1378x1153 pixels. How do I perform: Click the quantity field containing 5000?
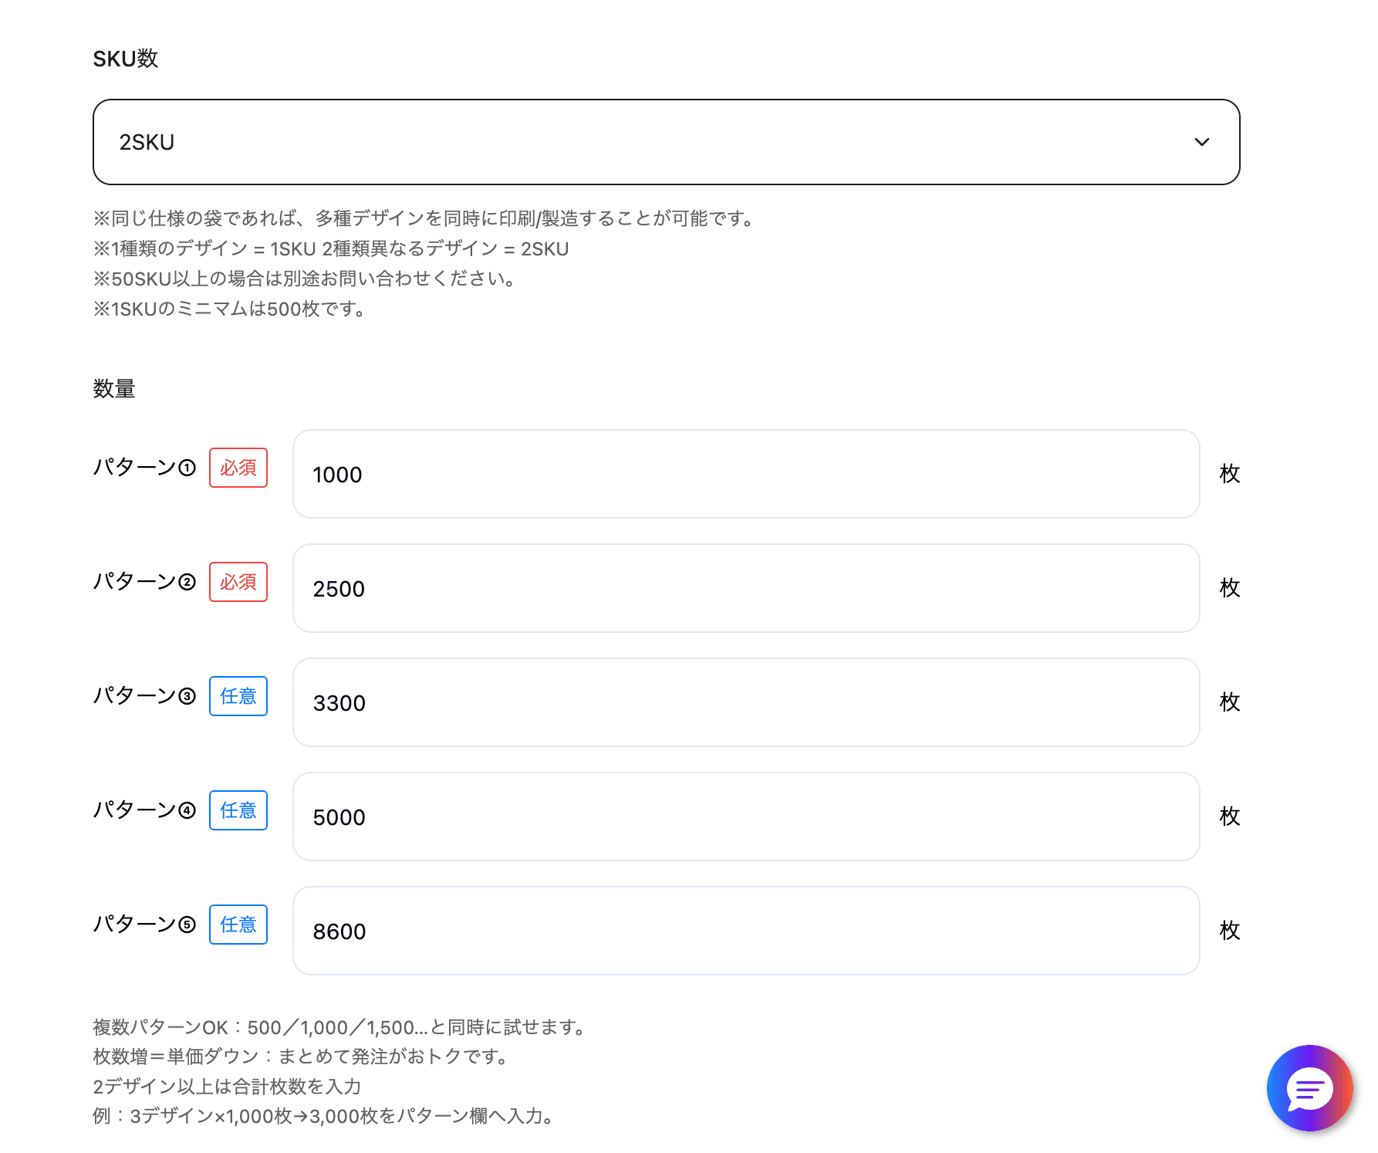coord(745,817)
